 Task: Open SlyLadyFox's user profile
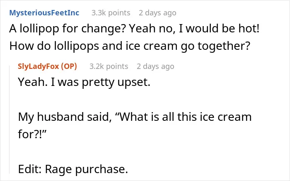click(38, 66)
